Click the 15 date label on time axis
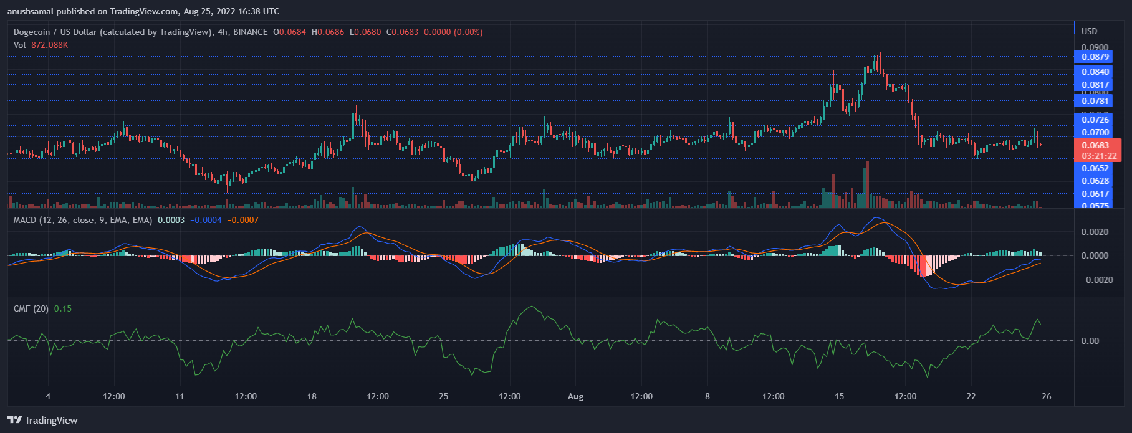Viewport: 1132px width, 433px height. [x=840, y=396]
